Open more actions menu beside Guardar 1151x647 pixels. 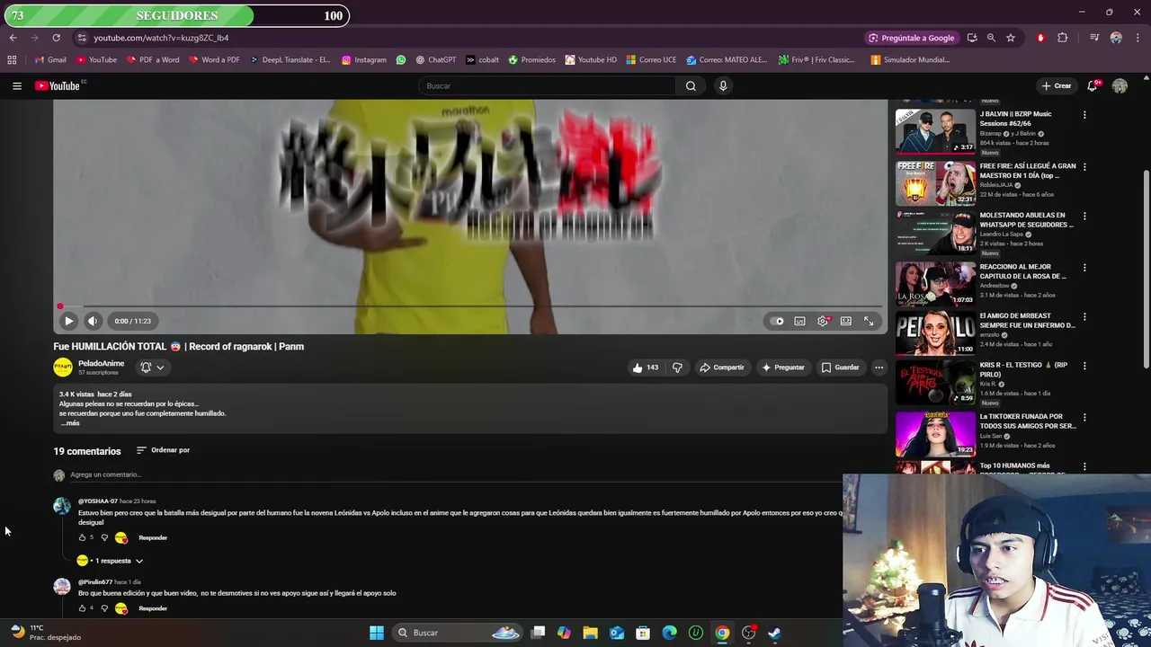click(879, 367)
